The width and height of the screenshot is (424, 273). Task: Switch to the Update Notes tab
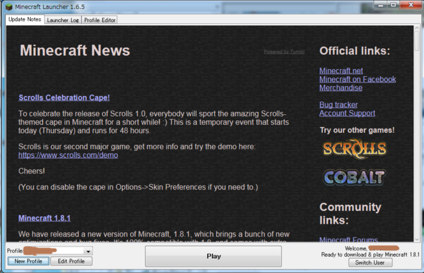[25, 20]
